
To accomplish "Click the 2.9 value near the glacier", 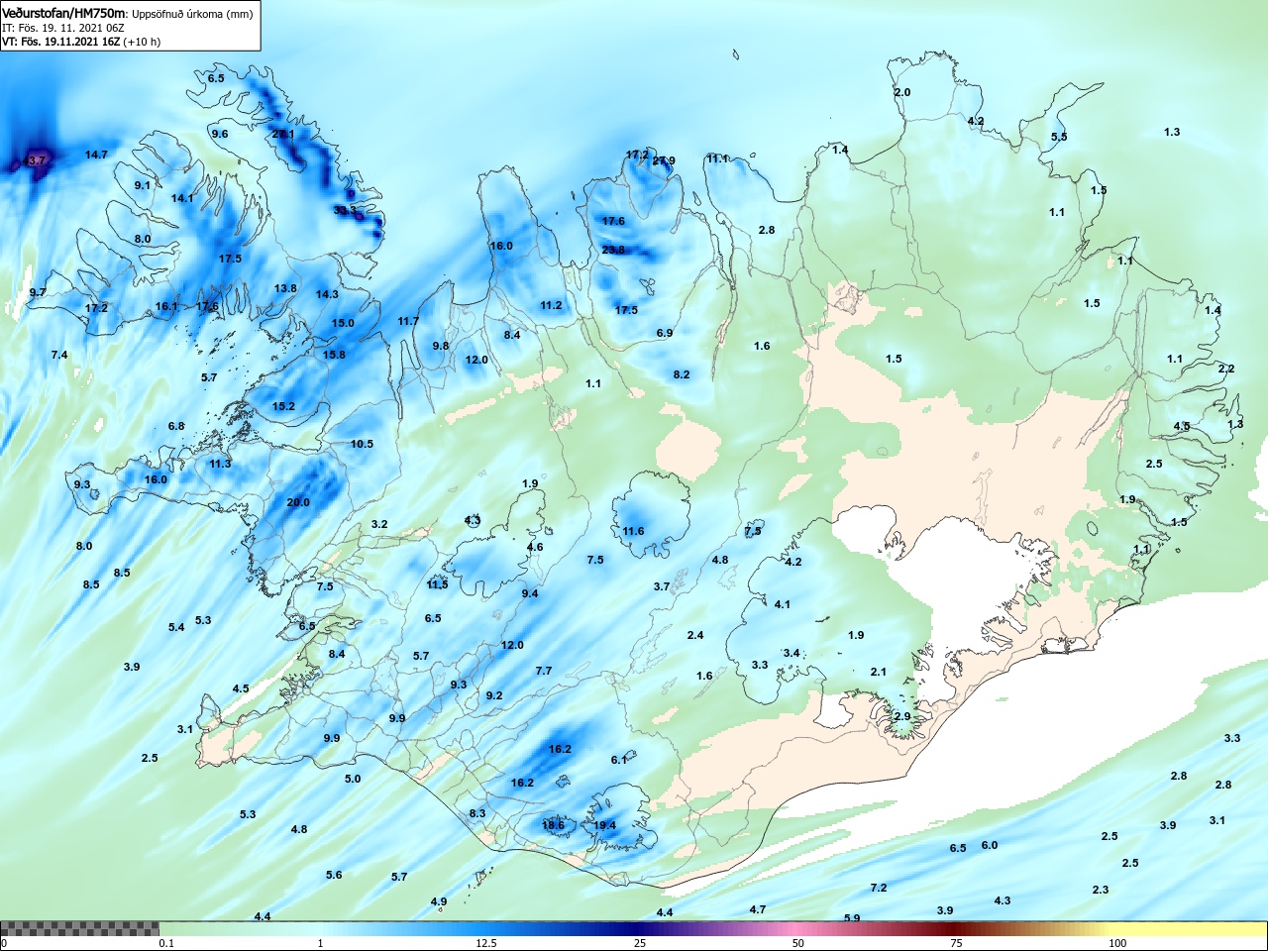I will tap(902, 716).
